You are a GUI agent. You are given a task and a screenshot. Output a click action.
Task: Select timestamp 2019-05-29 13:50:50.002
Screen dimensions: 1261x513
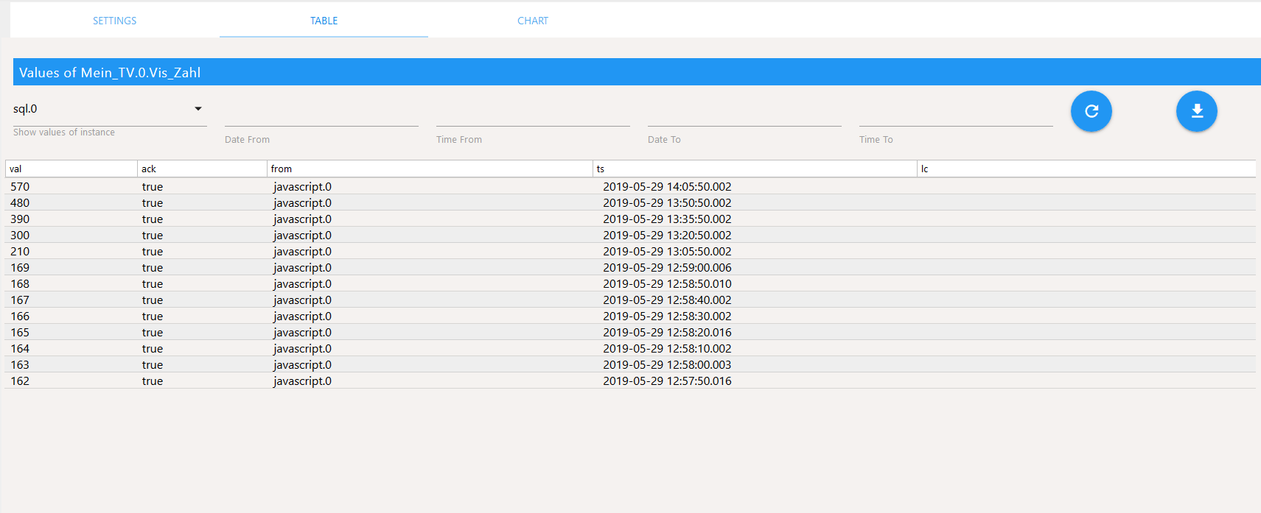pos(667,203)
